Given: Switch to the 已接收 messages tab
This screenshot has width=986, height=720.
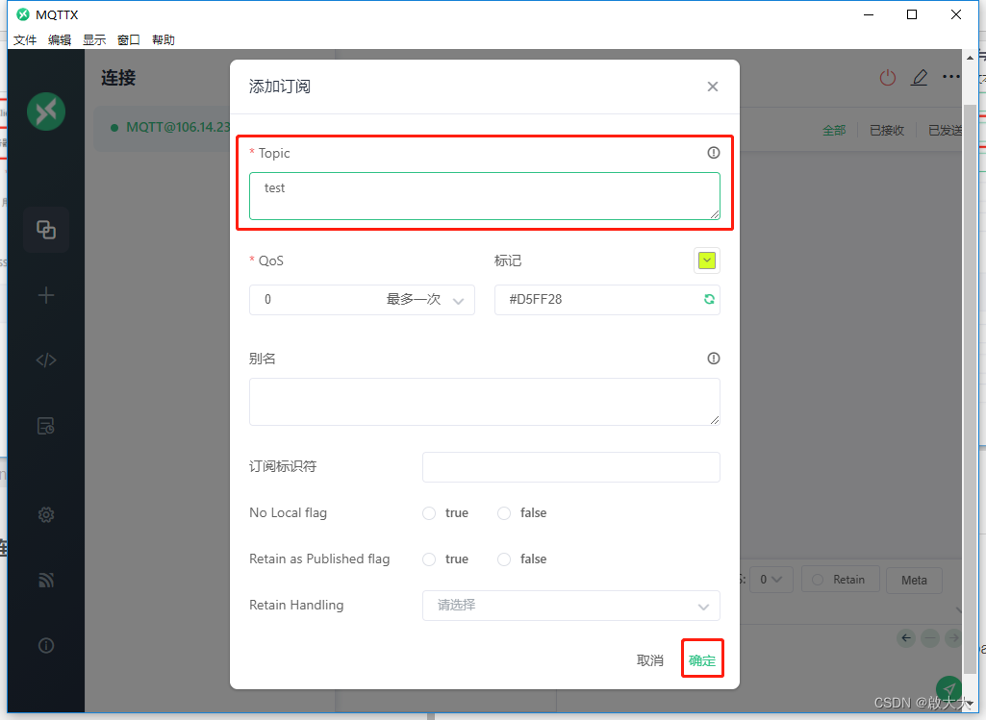Looking at the screenshot, I should pyautogui.click(x=886, y=130).
